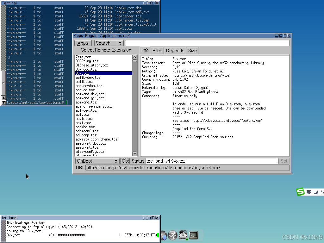The width and height of the screenshot is (324, 243).
Task: Select alsa-config.tcz extension
Action: (103, 152)
